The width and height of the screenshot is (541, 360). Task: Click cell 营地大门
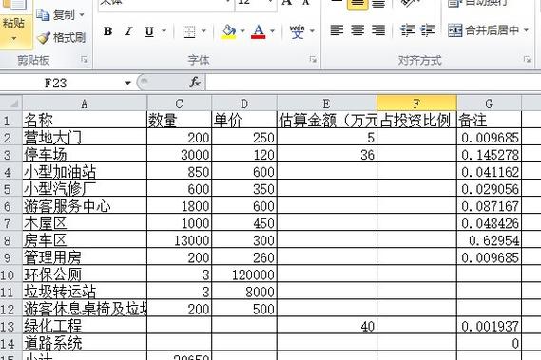click(x=85, y=137)
